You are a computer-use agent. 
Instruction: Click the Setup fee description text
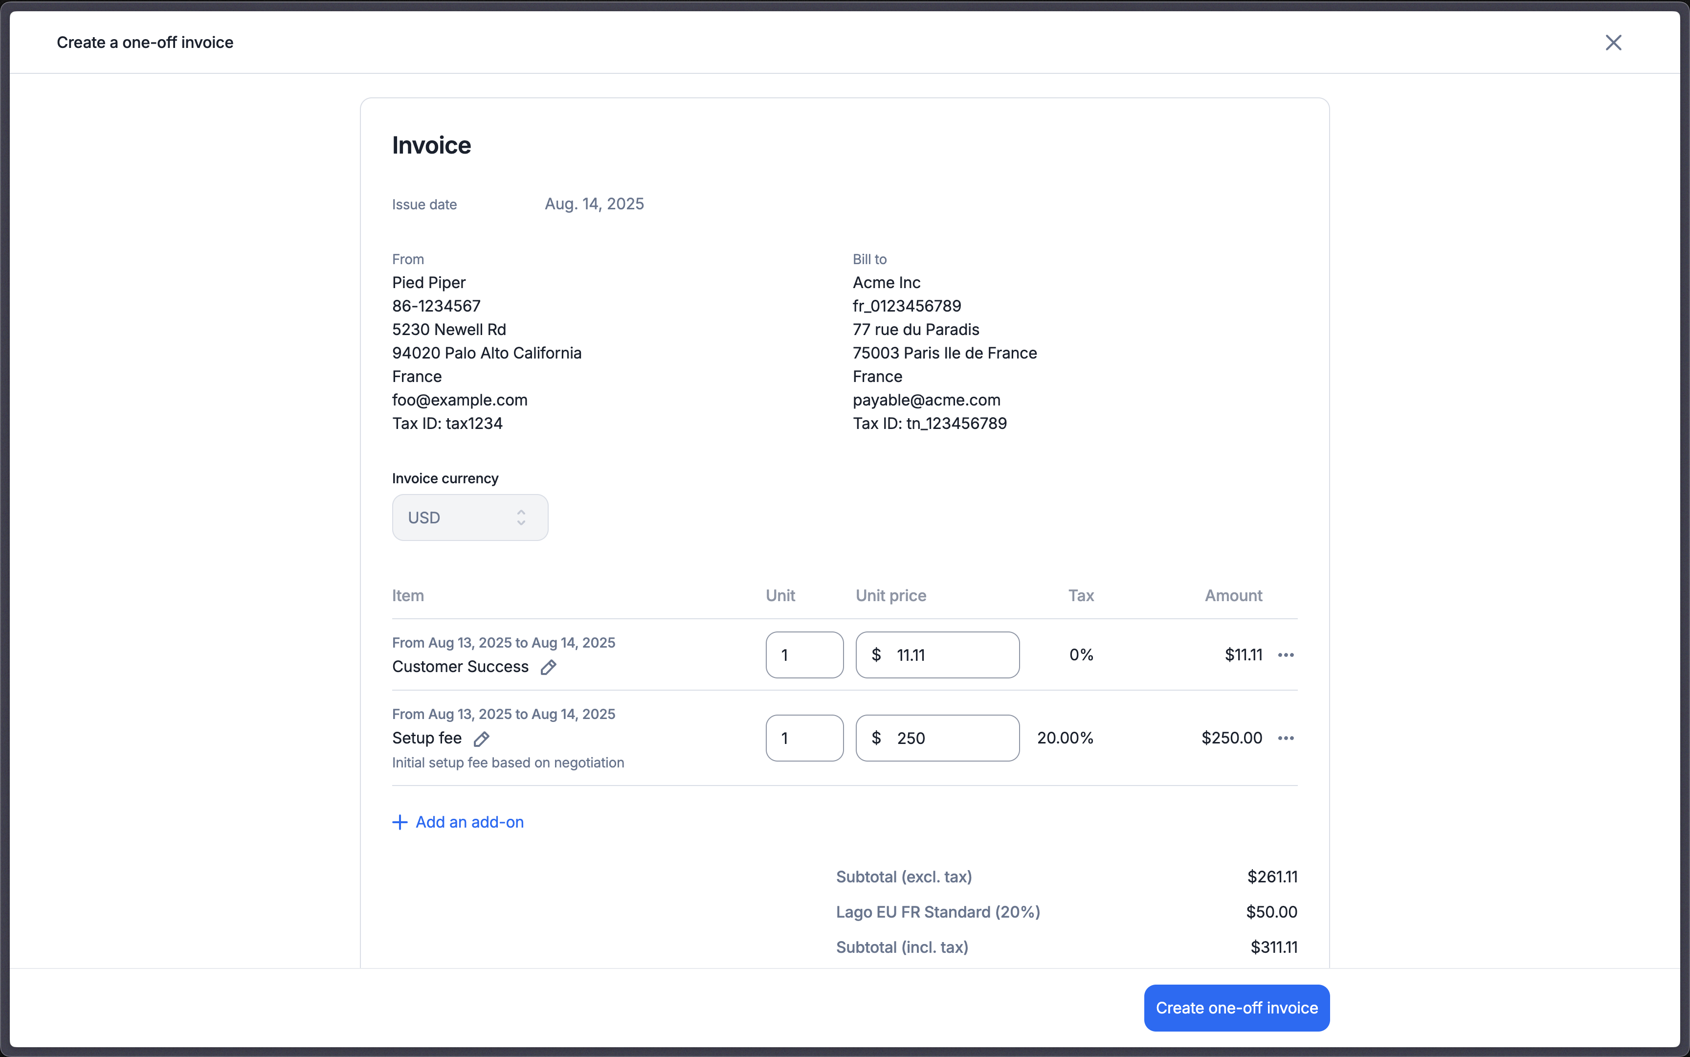click(508, 763)
